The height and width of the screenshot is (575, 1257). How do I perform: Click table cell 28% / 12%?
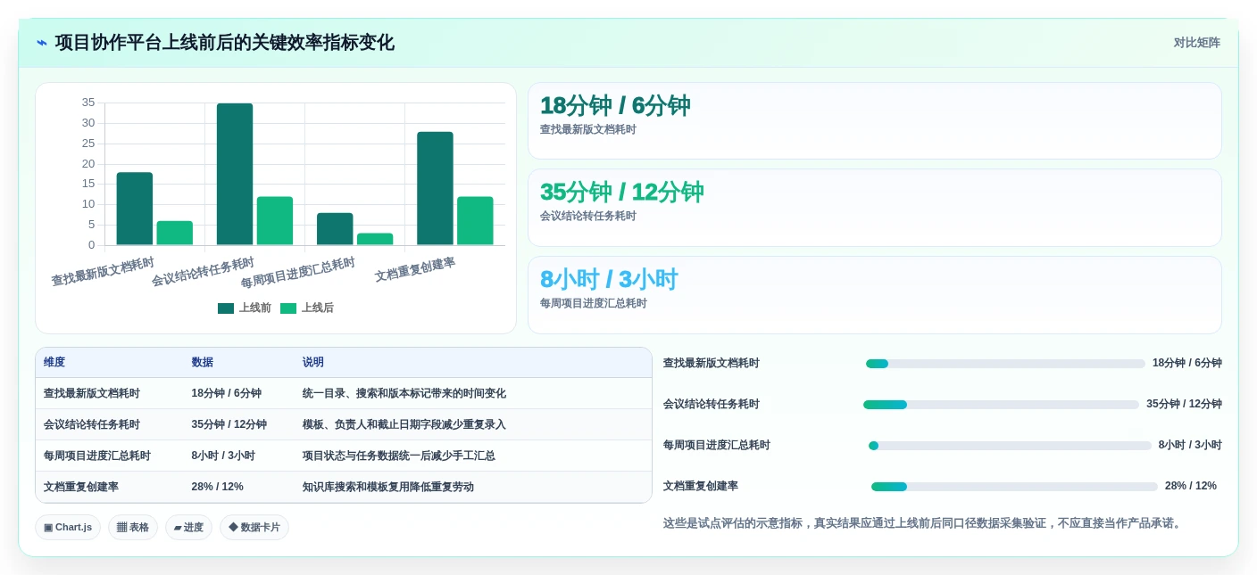click(218, 488)
